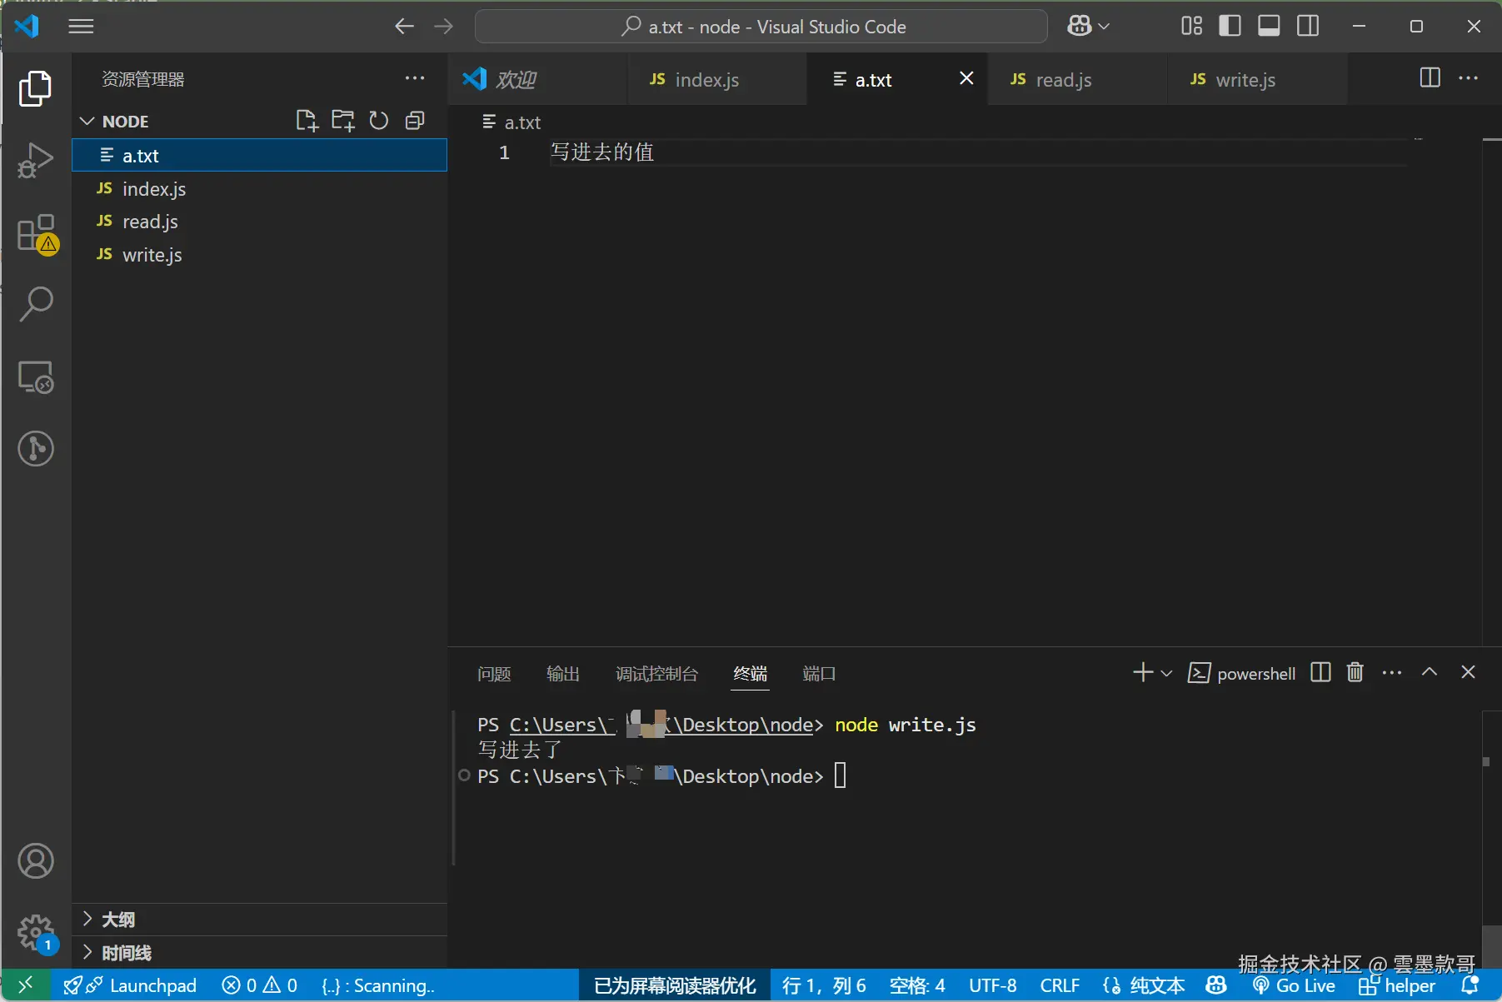
Task: Switch to the write.js editor tab
Action: tap(1257, 79)
